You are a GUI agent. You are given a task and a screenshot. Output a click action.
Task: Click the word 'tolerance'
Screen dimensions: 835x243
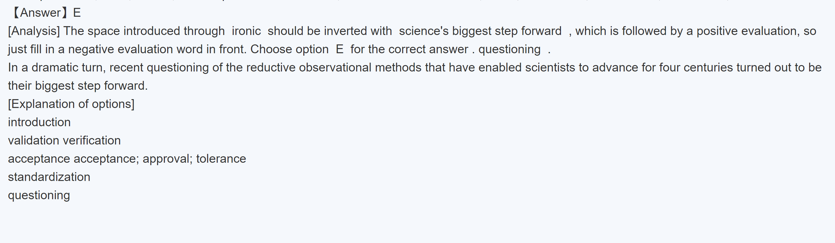coord(221,159)
